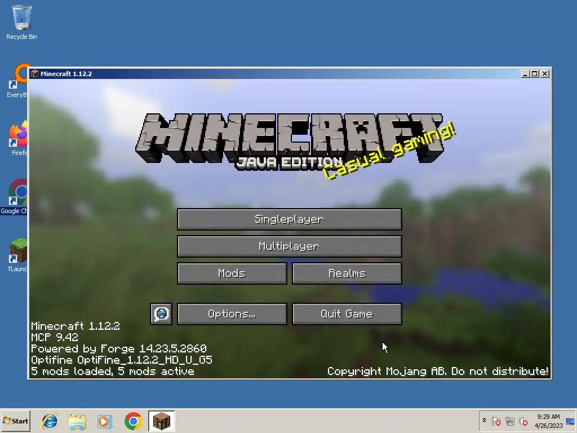
Task: Show hidden system tray icons
Action: 484,421
